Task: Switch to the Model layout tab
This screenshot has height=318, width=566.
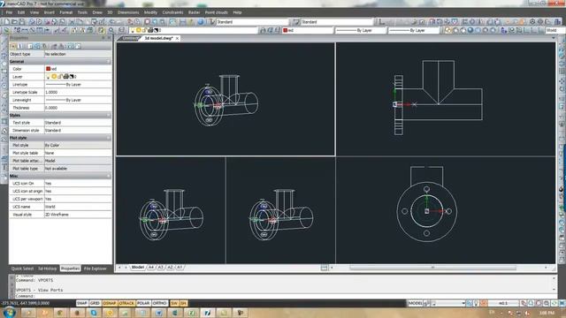Action: pos(138,268)
